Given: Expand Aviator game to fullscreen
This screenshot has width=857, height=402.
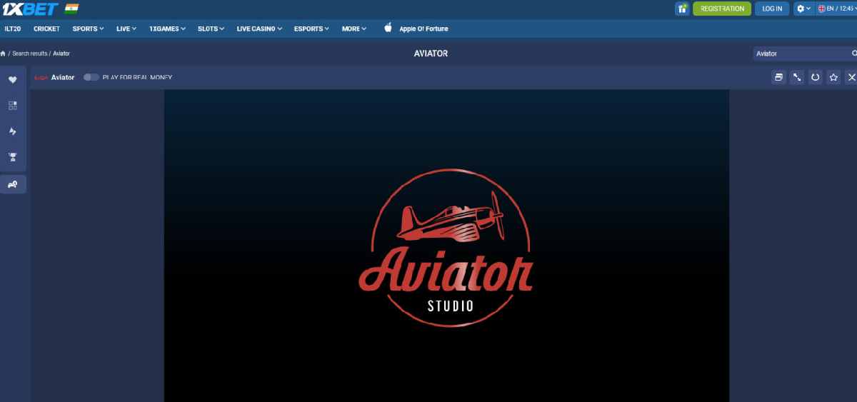Looking at the screenshot, I should [797, 77].
